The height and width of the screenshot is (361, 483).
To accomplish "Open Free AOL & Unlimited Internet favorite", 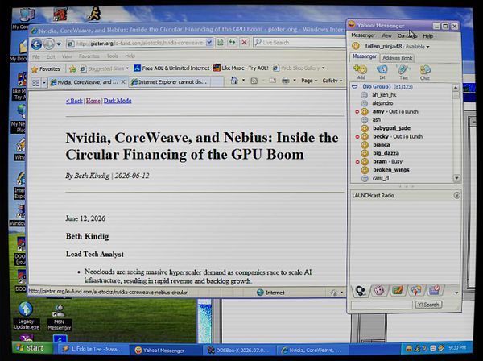I will (x=171, y=68).
